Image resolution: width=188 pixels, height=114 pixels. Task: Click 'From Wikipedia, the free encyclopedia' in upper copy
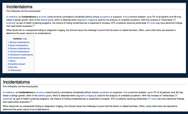point(23,11)
